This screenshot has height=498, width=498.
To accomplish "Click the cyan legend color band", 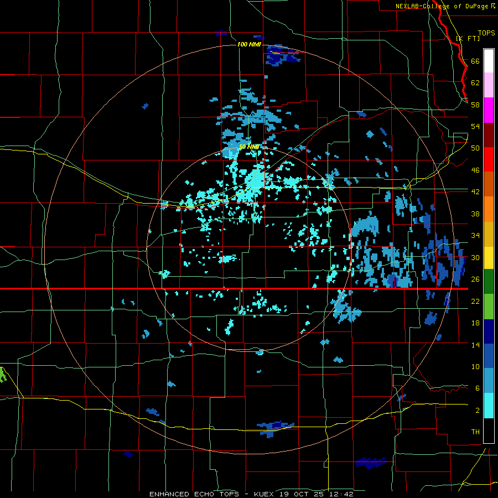I will [x=489, y=406].
